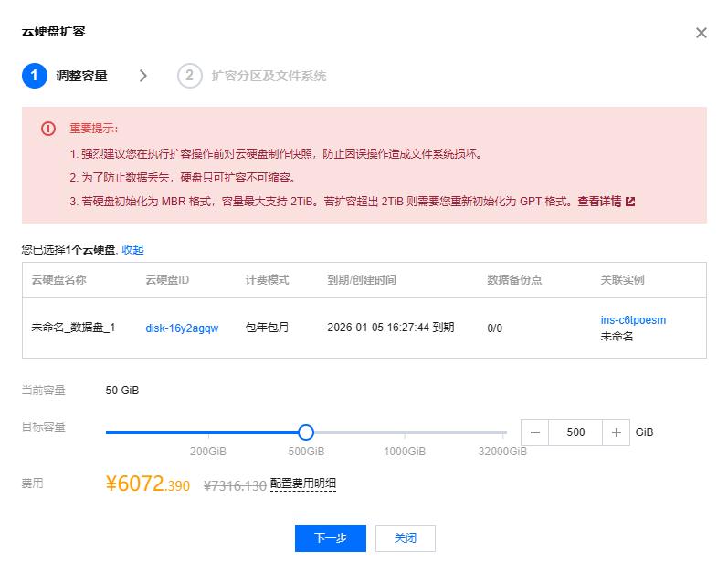Image resolution: width=728 pixels, height=573 pixels.
Task: Click the 关闭 button
Action: (405, 538)
